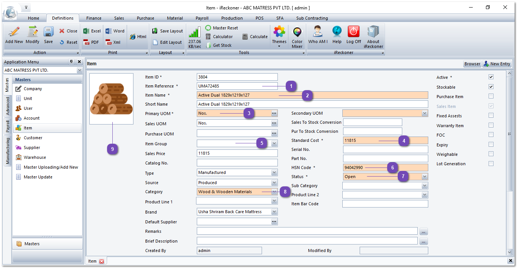Switch to the Finance ribbon tab

(93, 18)
